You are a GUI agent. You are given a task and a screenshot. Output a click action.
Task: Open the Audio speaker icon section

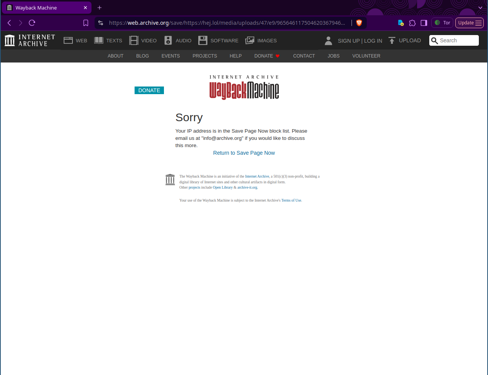pos(168,40)
